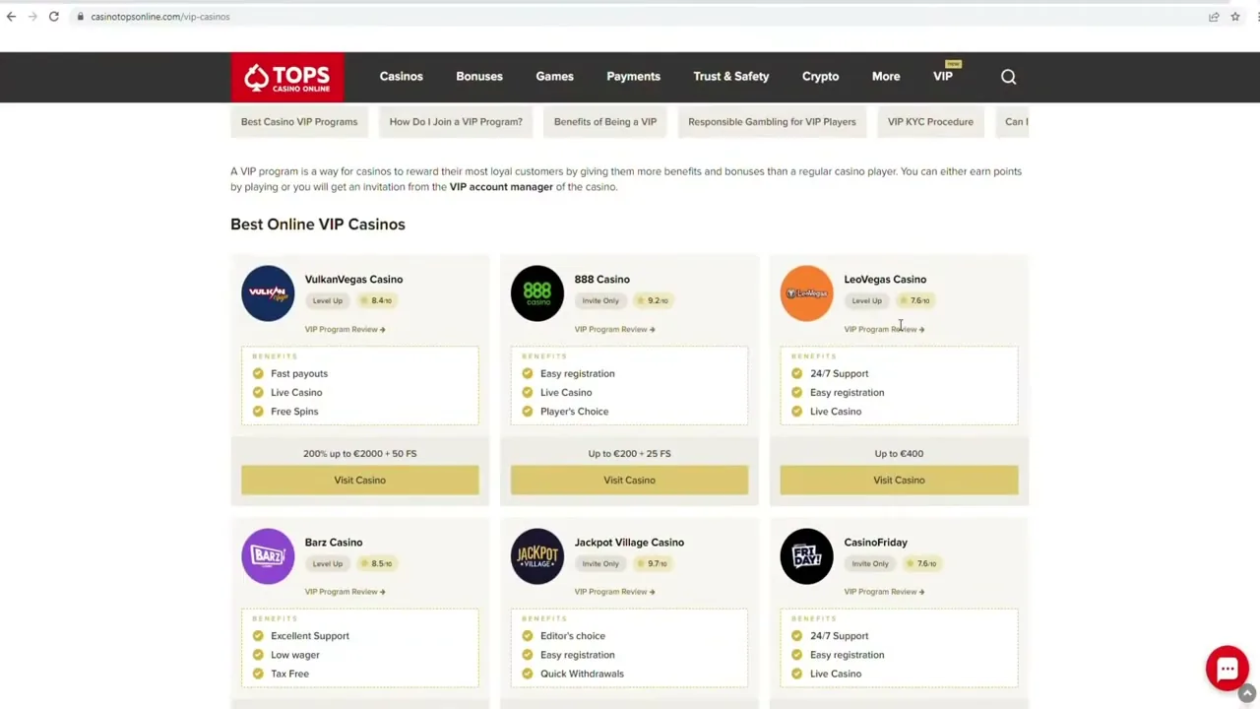
Task: Open the VIP menu item
Action: (943, 77)
